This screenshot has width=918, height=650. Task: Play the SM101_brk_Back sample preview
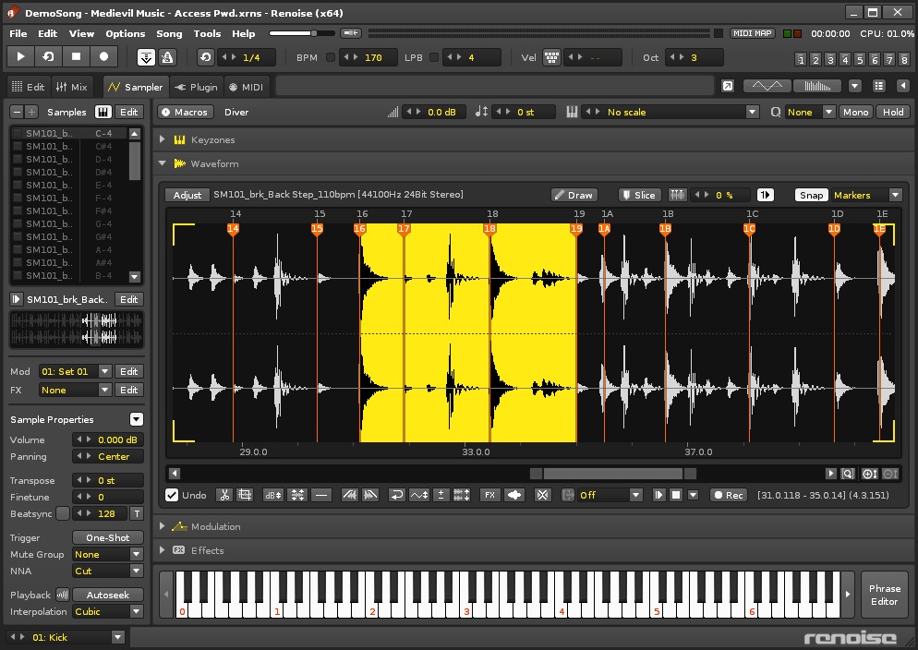[17, 299]
